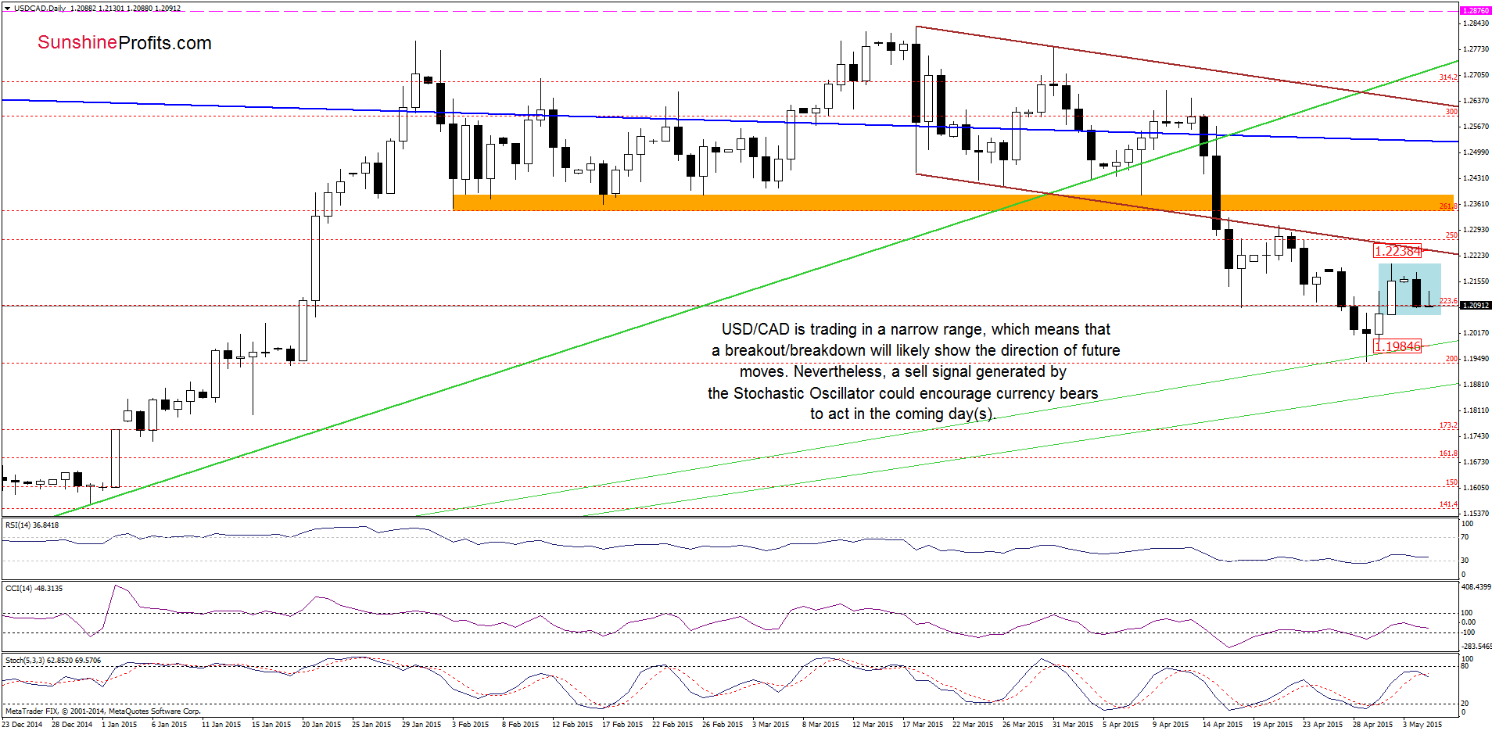
Task: Click the 1.15370 price axis value
Action: pos(1476,514)
